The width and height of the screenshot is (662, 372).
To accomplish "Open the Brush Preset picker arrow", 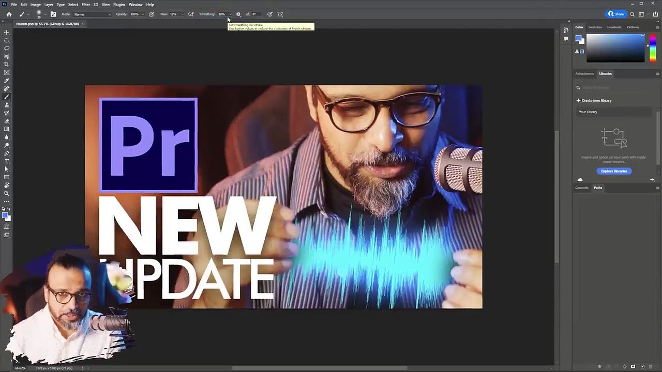I will 45,14.
